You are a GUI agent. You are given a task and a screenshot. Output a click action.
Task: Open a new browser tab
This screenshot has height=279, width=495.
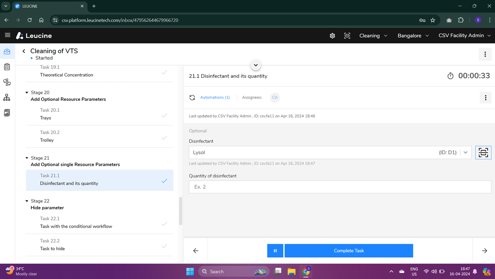[94, 6]
